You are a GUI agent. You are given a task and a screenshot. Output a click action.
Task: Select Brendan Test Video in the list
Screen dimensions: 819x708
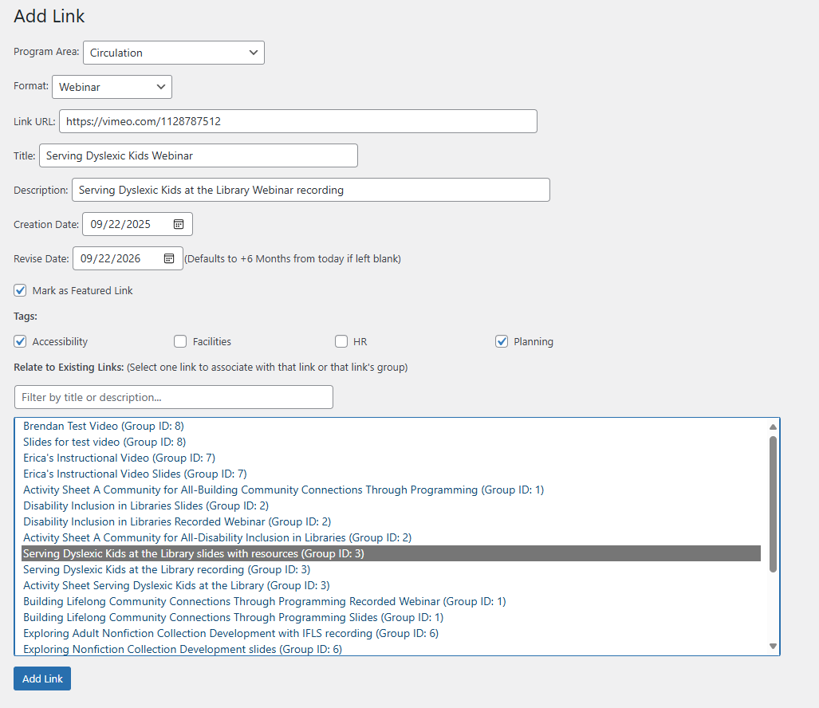pos(104,426)
